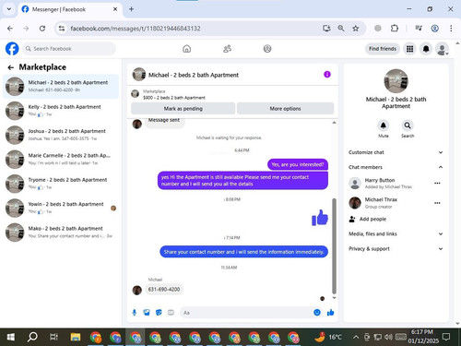Open Harry Button member profile
461x346 pixels.
[380, 180]
